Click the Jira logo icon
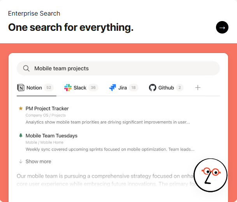Image resolution: width=237 pixels, height=202 pixels. 113,88
